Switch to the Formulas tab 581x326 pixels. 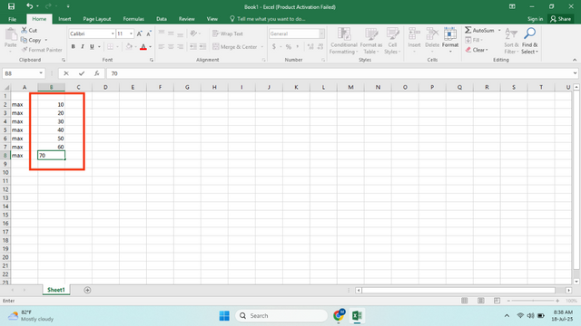133,19
